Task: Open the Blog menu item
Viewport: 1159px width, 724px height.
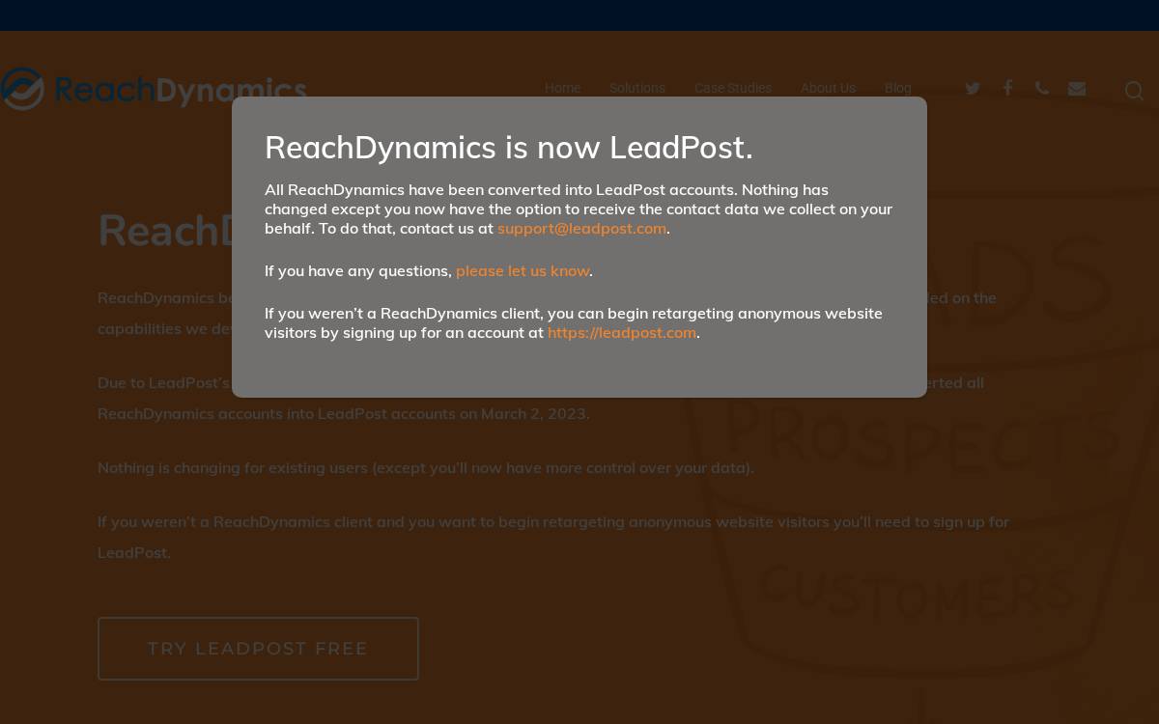Action: pos(898,88)
